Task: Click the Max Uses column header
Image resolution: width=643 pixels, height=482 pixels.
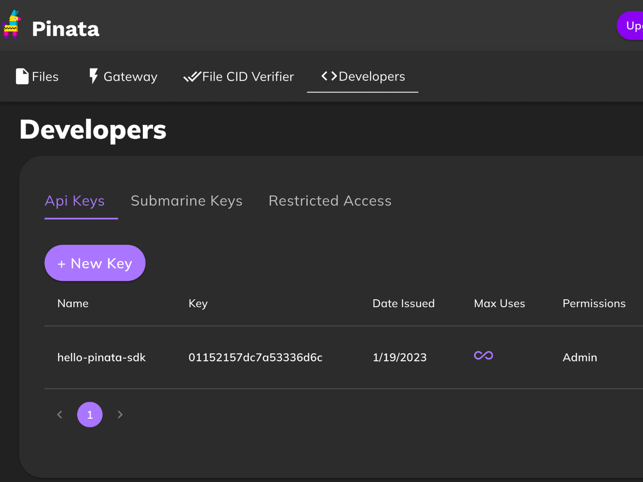Action: 500,303
